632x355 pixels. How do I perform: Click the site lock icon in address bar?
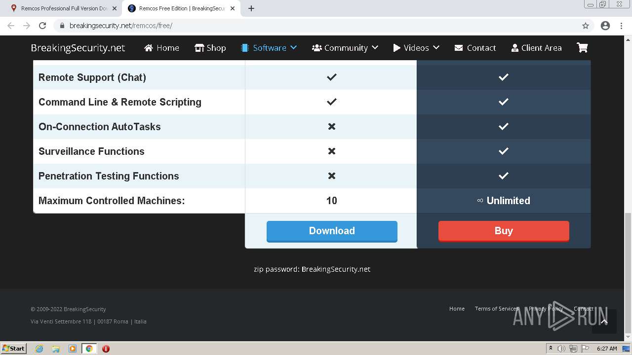(x=62, y=26)
